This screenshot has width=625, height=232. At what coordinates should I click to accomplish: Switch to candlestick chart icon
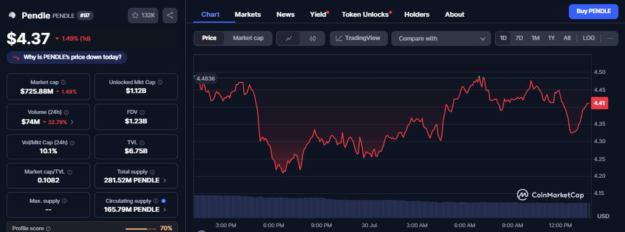tap(312, 39)
